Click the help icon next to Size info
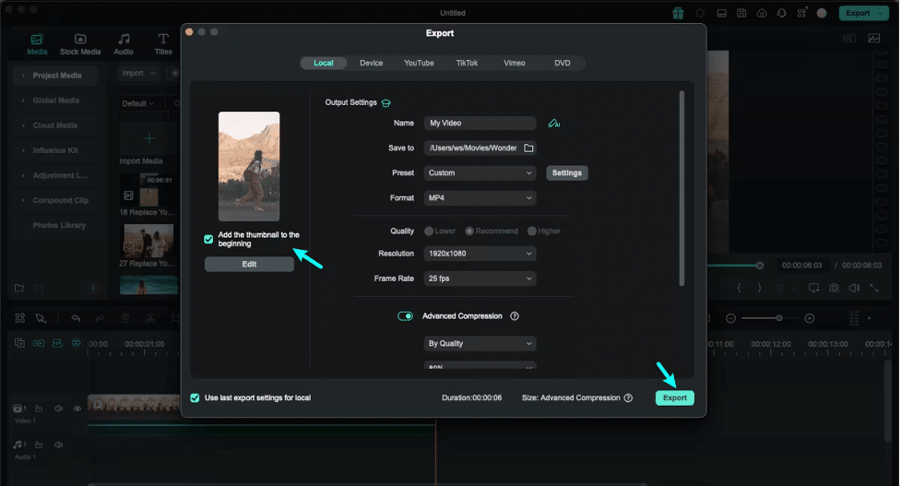901x486 pixels. (628, 397)
